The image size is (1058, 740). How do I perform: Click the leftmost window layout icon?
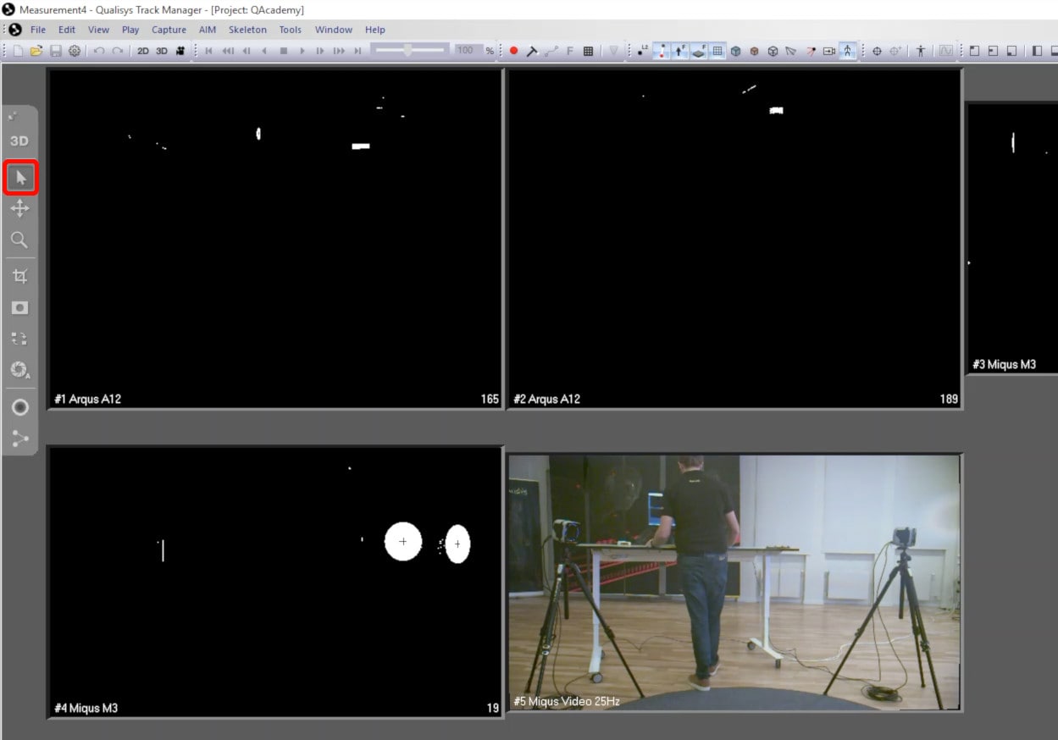[x=974, y=51]
